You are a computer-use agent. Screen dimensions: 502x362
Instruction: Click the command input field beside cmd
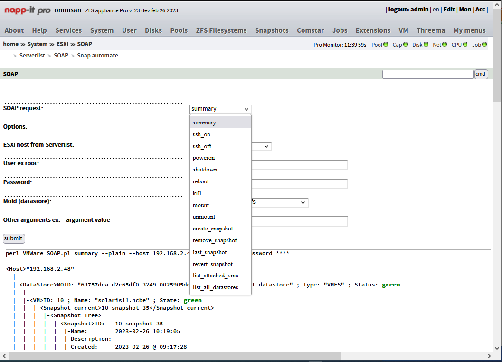coord(427,74)
